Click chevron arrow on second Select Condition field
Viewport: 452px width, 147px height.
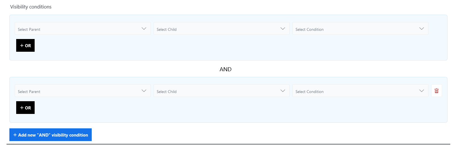click(422, 91)
